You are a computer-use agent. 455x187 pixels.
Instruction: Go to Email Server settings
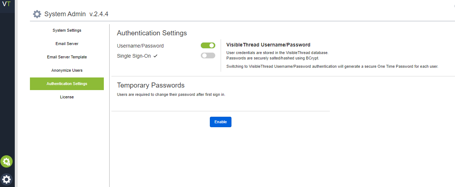pos(67,44)
